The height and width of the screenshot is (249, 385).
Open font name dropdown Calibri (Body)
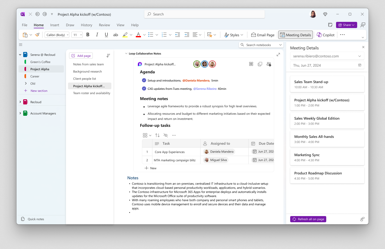pyautogui.click(x=57, y=35)
